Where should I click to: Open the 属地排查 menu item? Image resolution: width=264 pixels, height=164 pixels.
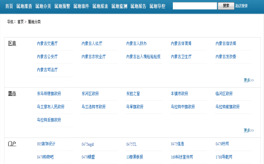(24, 6)
